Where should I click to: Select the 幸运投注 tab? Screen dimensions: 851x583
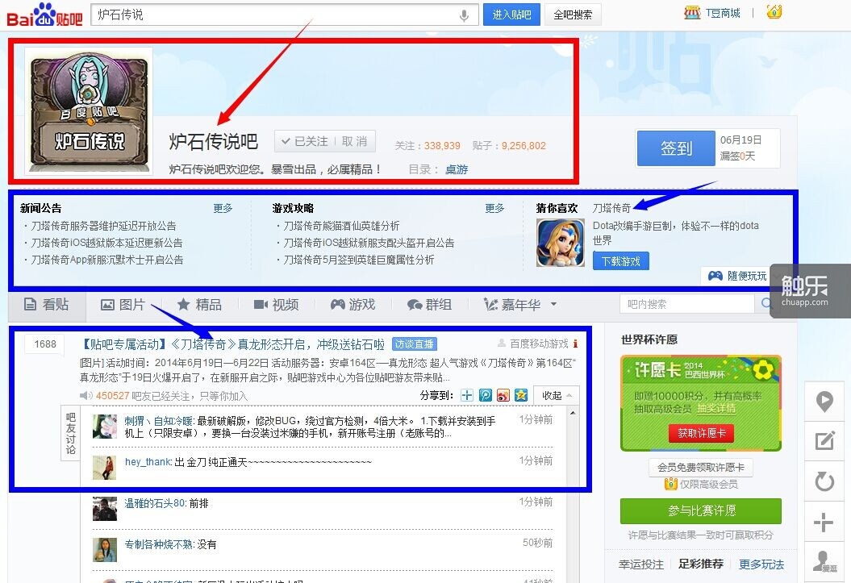[641, 564]
